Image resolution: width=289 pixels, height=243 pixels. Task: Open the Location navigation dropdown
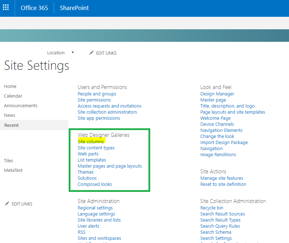[x=72, y=53]
